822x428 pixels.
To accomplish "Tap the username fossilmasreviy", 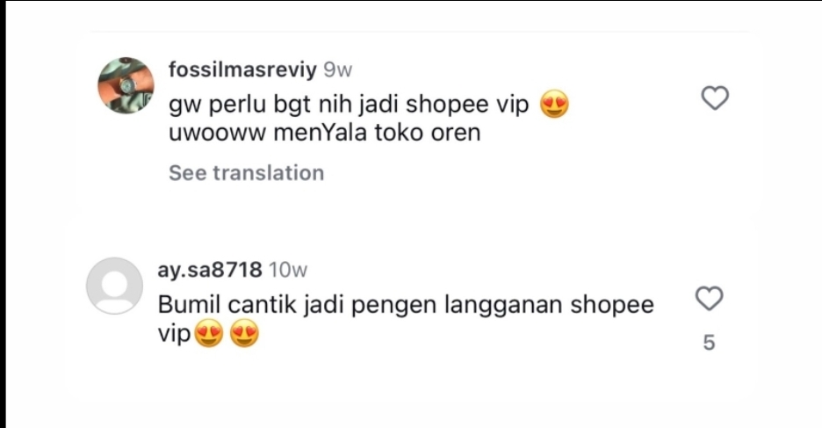I will (242, 69).
